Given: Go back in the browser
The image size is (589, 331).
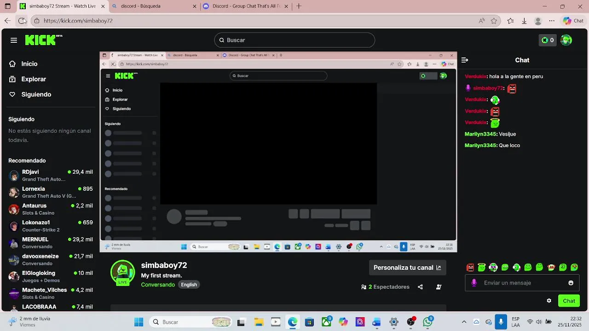Looking at the screenshot, I should (x=7, y=21).
